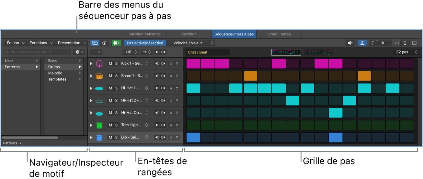Click the Hi-Hat Open cymbal icon

tap(99, 113)
